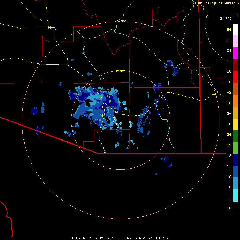This screenshot has width=240, height=240.
Task: Click the light pink legend swatch
Action: coord(235,41)
